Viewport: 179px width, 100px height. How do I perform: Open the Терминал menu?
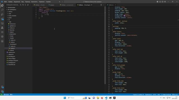pyautogui.click(x=42, y=2)
